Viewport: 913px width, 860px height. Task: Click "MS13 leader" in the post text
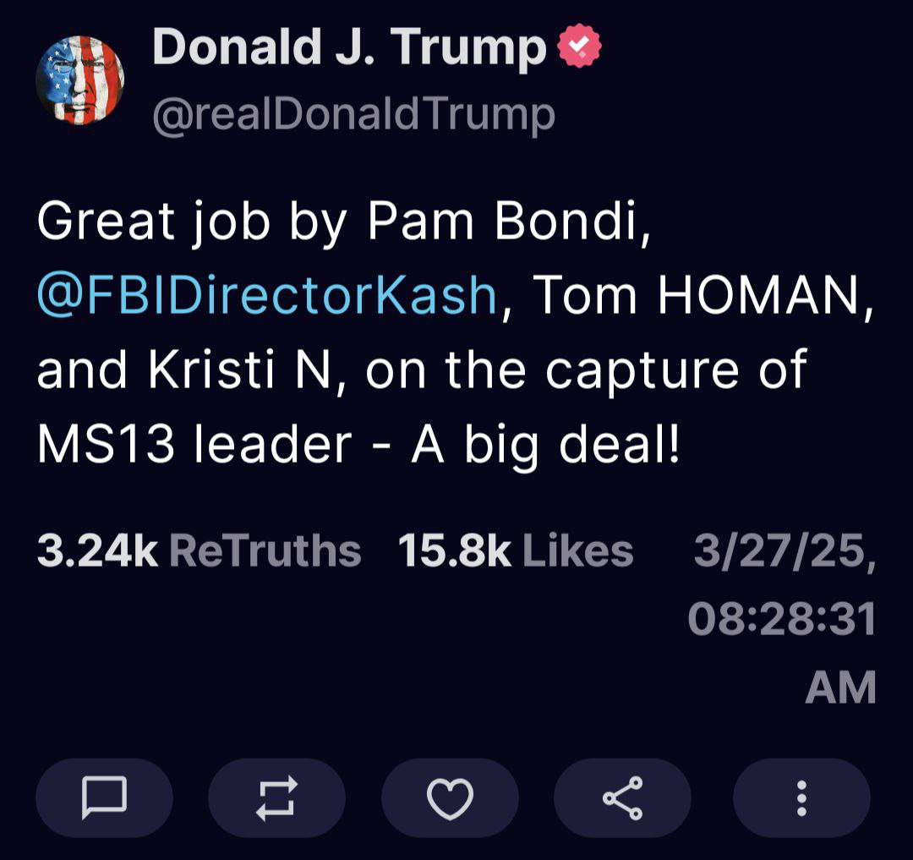pyautogui.click(x=194, y=443)
